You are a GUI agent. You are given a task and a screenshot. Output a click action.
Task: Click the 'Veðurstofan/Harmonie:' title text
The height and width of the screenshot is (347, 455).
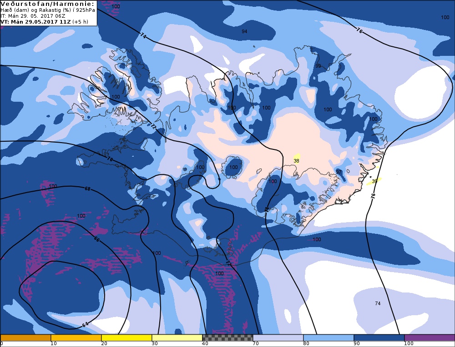coord(48,4)
